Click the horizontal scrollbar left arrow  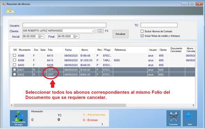[12, 105]
